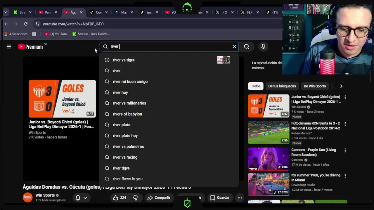Image resolution: width=374 pixels, height=210 pixels.
Task: Switch to the X 'FER' tab
Action: pyautogui.click(x=250, y=12)
